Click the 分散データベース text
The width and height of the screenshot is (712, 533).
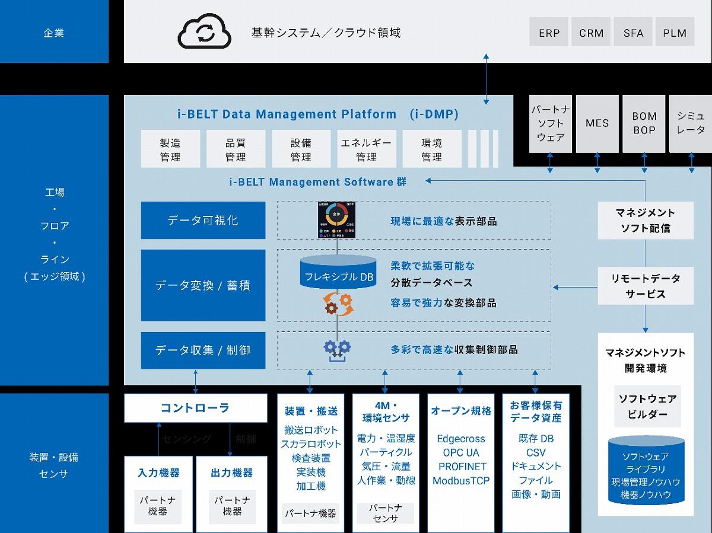point(431,283)
